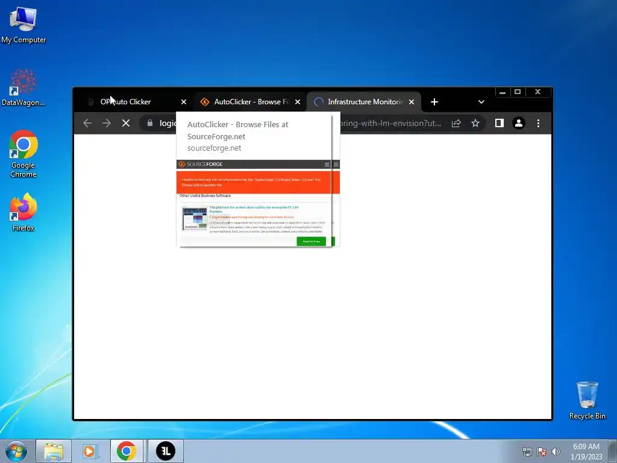Switch to the OP Auto Clicker tab

[135, 102]
